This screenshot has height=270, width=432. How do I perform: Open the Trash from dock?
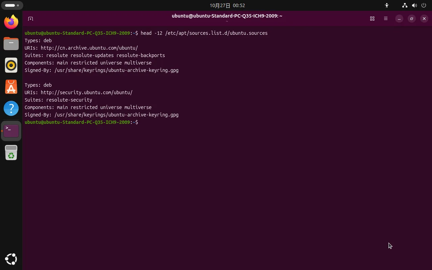[11, 153]
